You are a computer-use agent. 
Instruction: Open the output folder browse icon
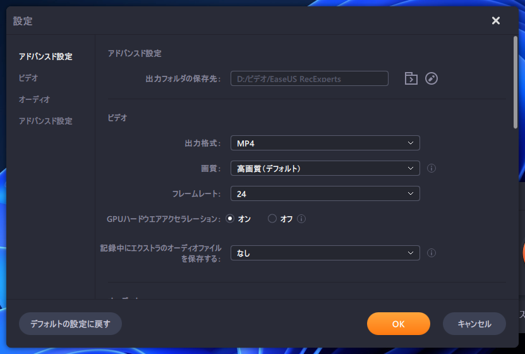click(x=411, y=78)
